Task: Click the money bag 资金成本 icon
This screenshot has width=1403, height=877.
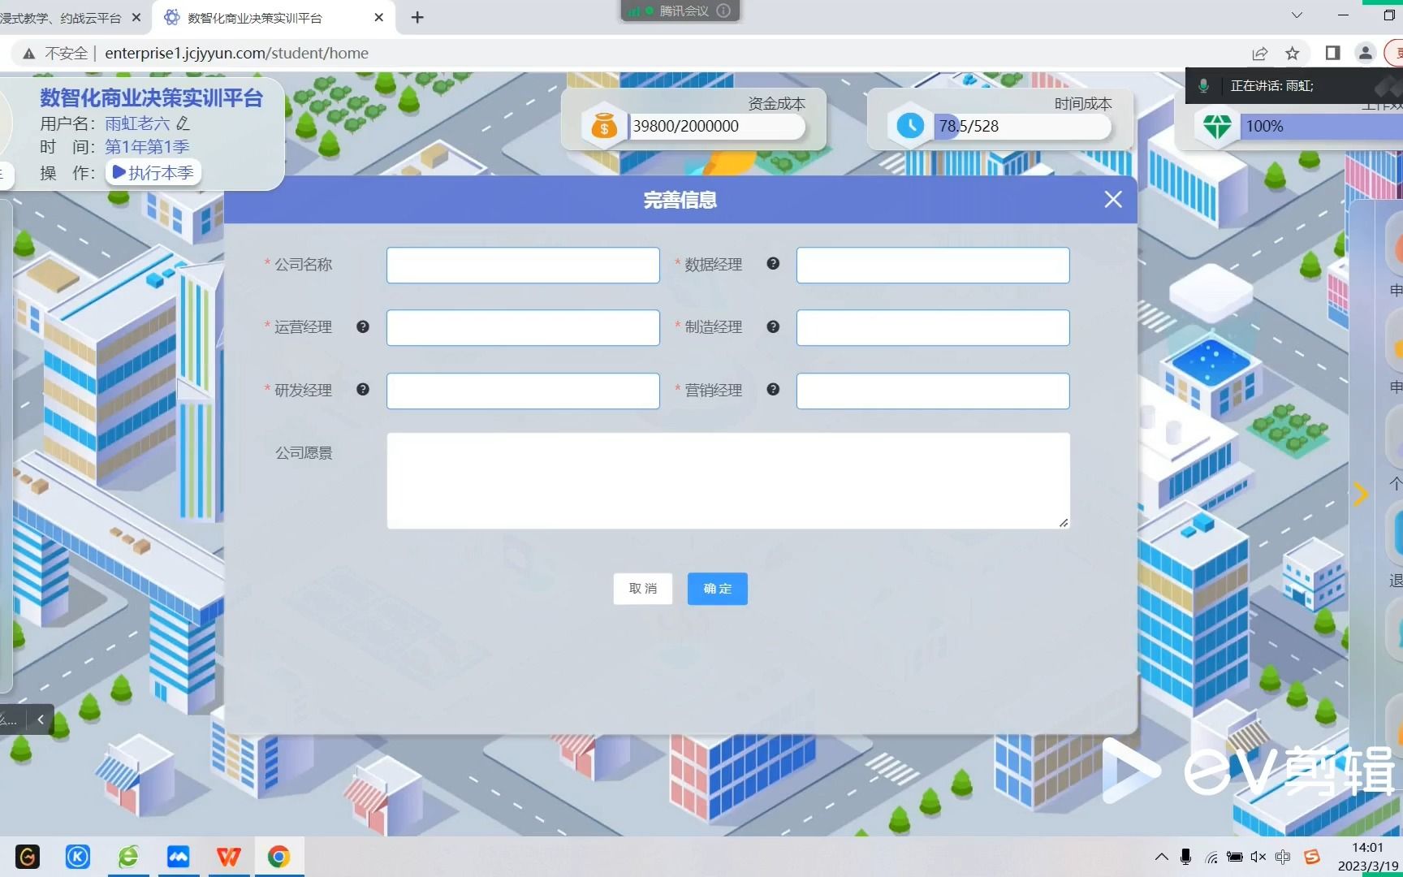Action: point(604,126)
